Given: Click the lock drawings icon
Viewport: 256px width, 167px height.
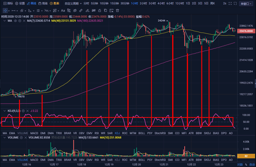Looking at the screenshot, I should [100, 11].
